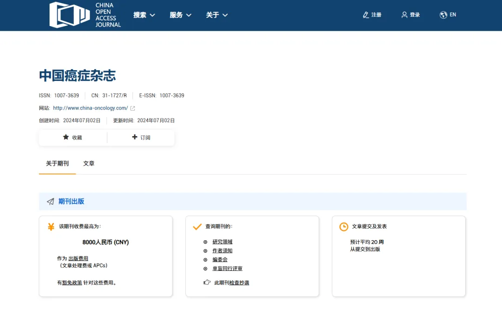This screenshot has height=309, width=502.
Task: Click the orange clock icon
Action: tap(343, 227)
